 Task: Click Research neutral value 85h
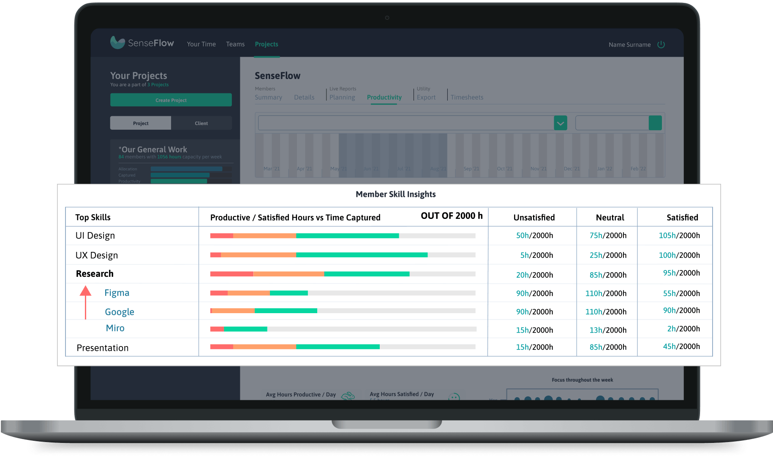pyautogui.click(x=596, y=275)
